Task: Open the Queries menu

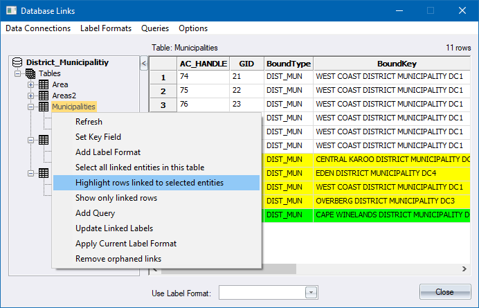Action: tap(155, 28)
